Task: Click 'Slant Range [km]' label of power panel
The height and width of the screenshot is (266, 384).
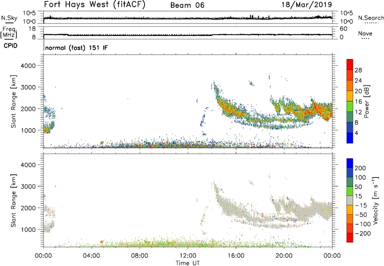Action: [x=13, y=101]
